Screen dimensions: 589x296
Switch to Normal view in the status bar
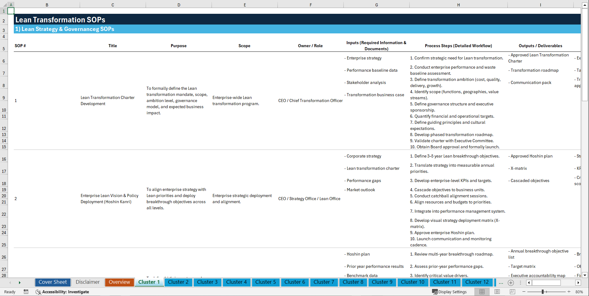pyautogui.click(x=482, y=292)
